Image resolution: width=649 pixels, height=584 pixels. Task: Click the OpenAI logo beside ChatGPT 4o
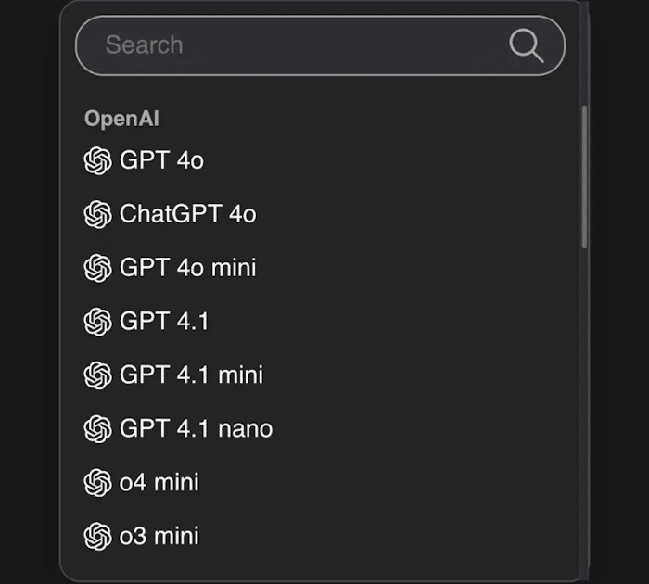[x=97, y=214]
